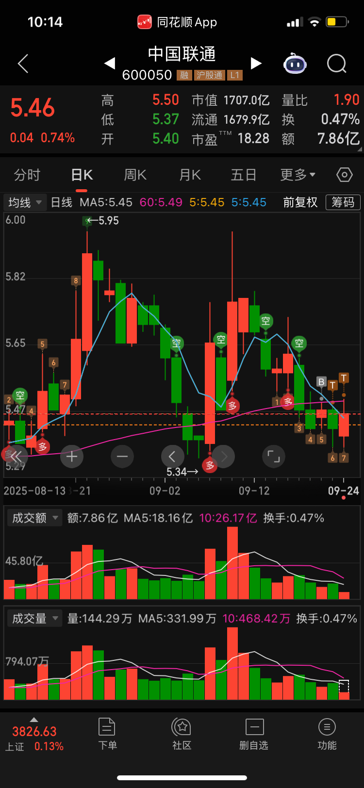Switch to 五日 tab

[244, 175]
